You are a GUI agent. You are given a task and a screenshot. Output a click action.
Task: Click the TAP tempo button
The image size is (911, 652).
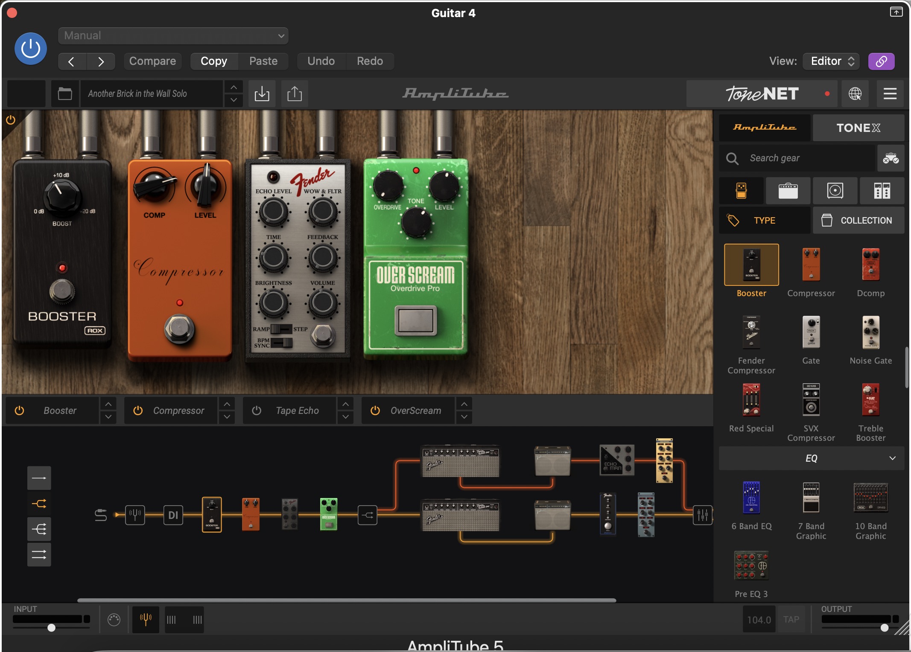point(791,620)
